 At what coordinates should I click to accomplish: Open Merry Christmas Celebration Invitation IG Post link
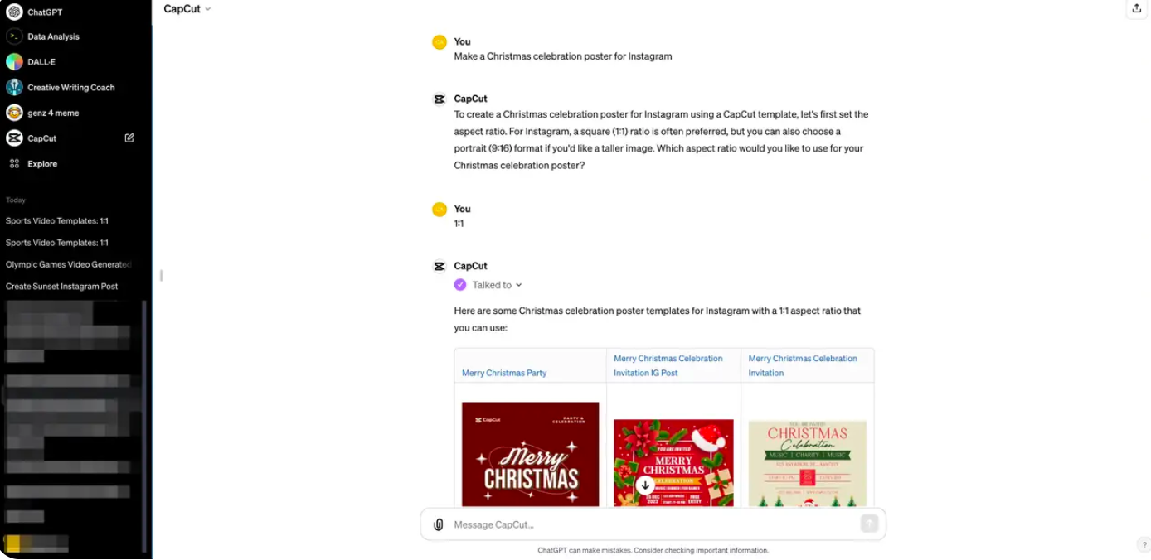(x=668, y=365)
